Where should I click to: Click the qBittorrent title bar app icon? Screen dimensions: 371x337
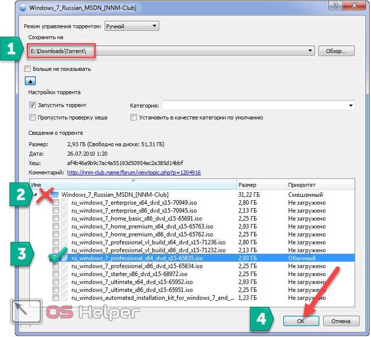[23, 8]
